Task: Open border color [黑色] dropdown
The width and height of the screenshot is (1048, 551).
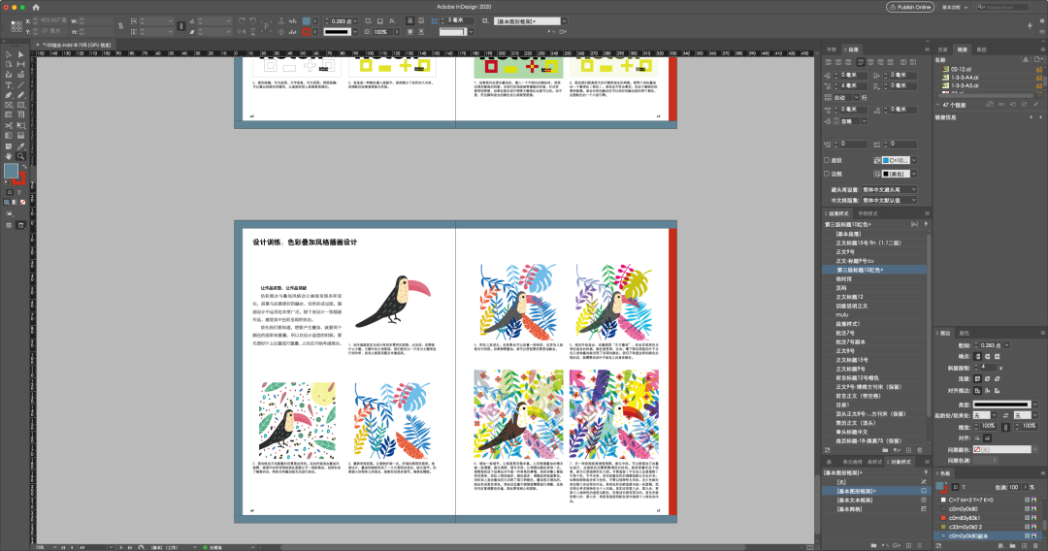Action: click(914, 174)
